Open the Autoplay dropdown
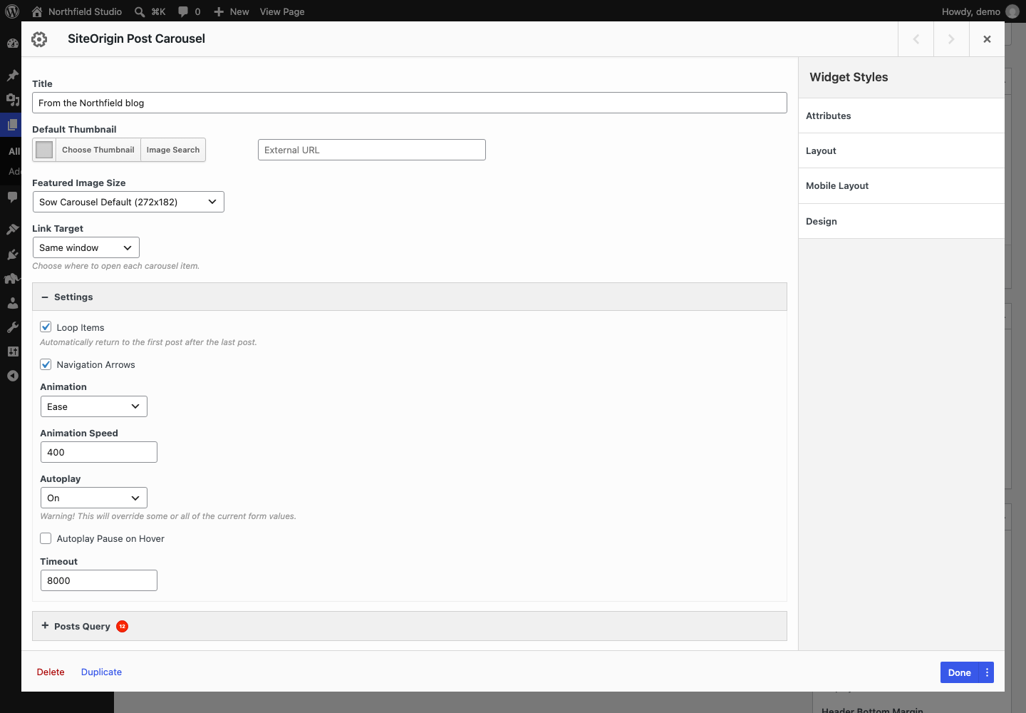Viewport: 1026px width, 713px height. click(x=94, y=498)
